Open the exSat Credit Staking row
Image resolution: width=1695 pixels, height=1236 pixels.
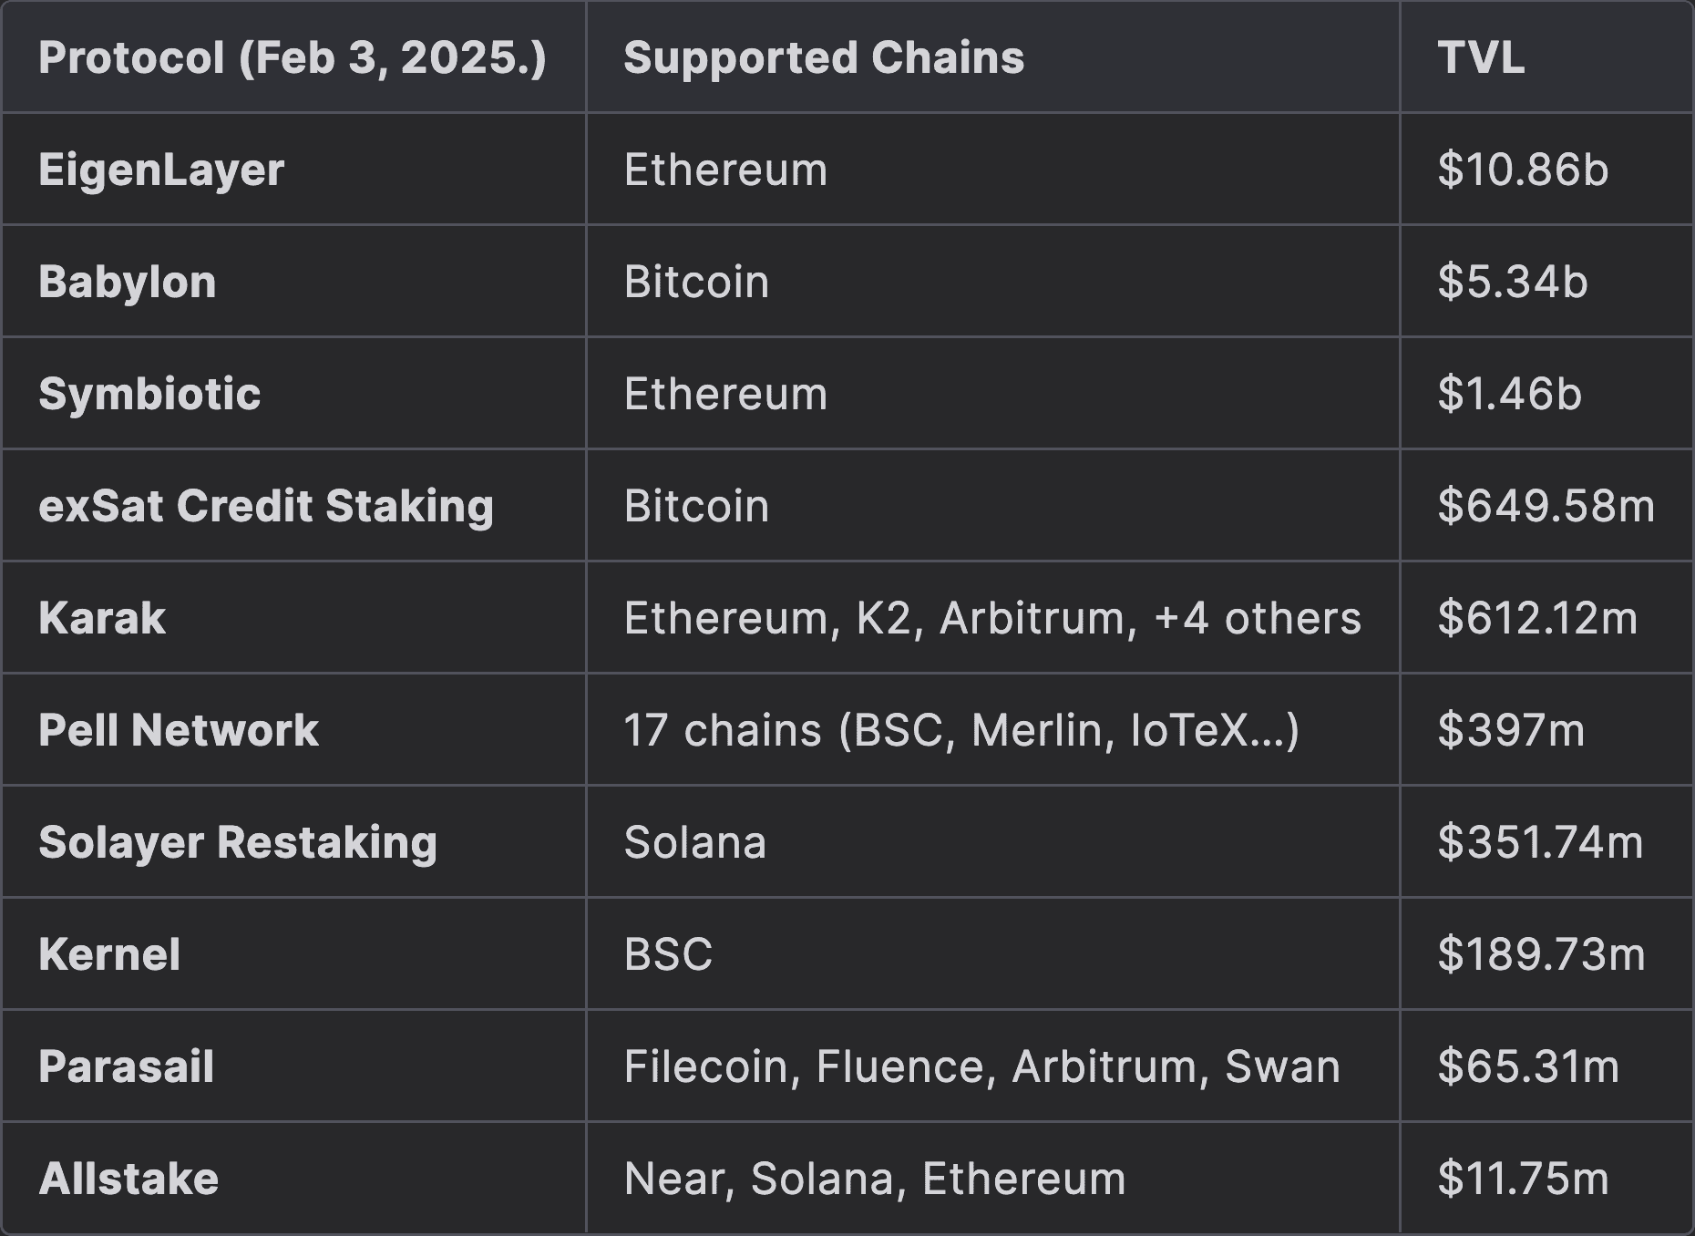click(266, 507)
